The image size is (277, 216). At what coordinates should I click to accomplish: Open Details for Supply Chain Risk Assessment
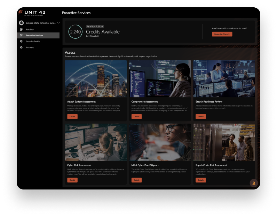(x=201, y=180)
